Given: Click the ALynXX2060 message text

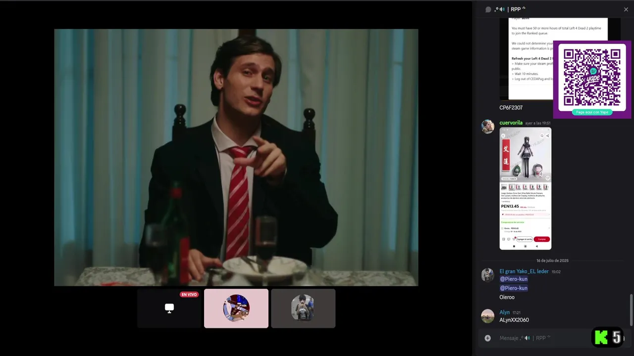Looking at the screenshot, I should [514, 320].
